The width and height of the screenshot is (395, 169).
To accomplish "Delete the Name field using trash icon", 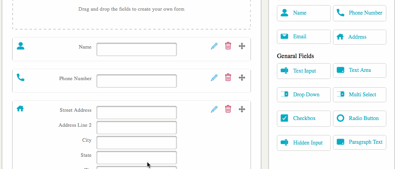I will 228,46.
